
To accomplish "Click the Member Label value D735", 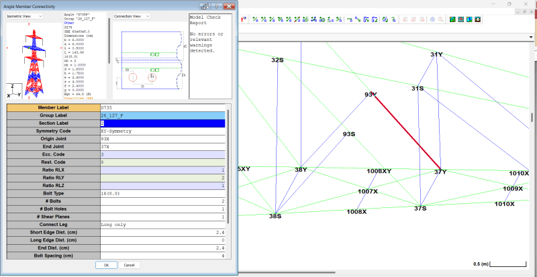I will 162,107.
